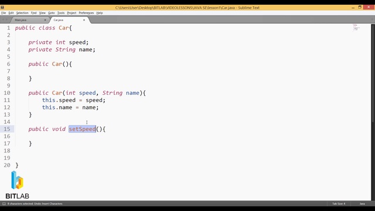Click 'Car' in the class declaration line

(64, 28)
